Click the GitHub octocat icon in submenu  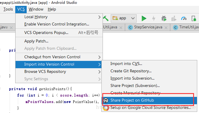(106, 100)
